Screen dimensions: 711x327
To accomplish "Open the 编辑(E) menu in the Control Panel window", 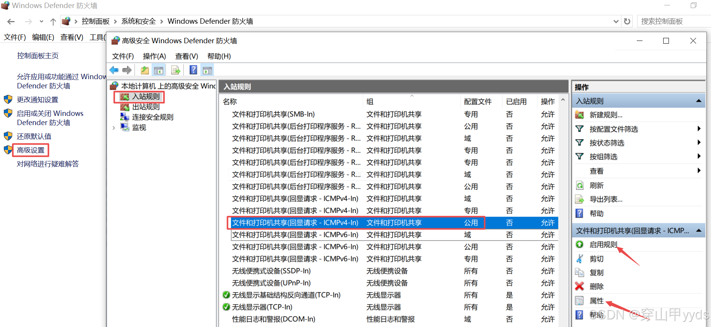I will pyautogui.click(x=43, y=37).
